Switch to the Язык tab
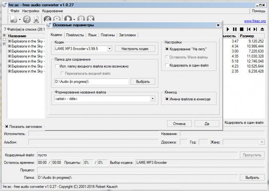Image resolution: width=269 pixels, height=191 pixels. coord(92,35)
